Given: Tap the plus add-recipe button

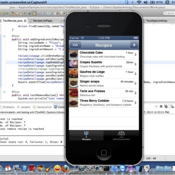Looking at the screenshot, I should (x=134, y=45).
